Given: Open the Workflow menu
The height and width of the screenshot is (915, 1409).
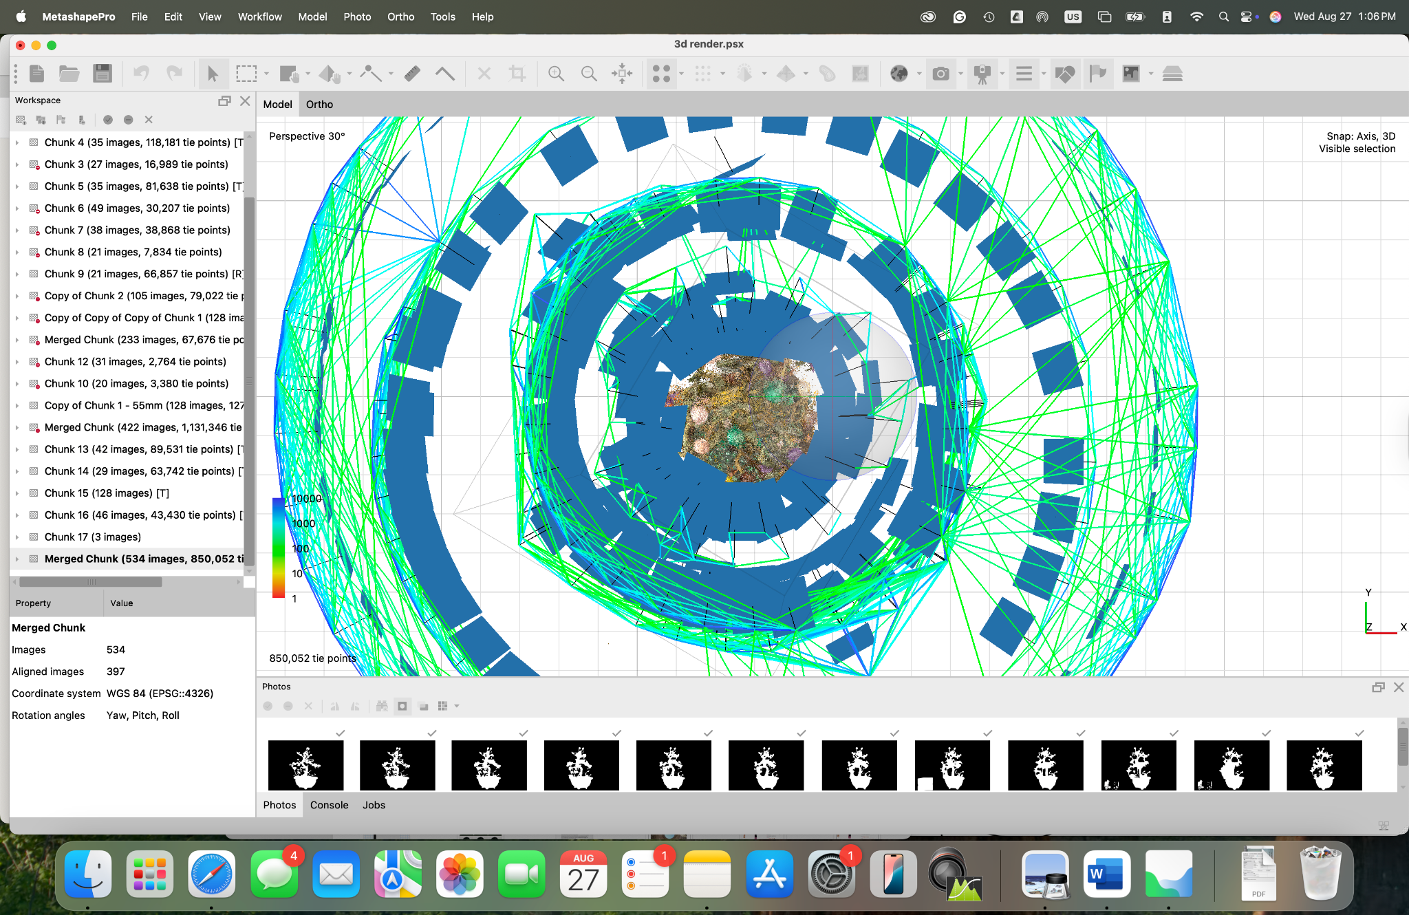Looking at the screenshot, I should point(259,17).
